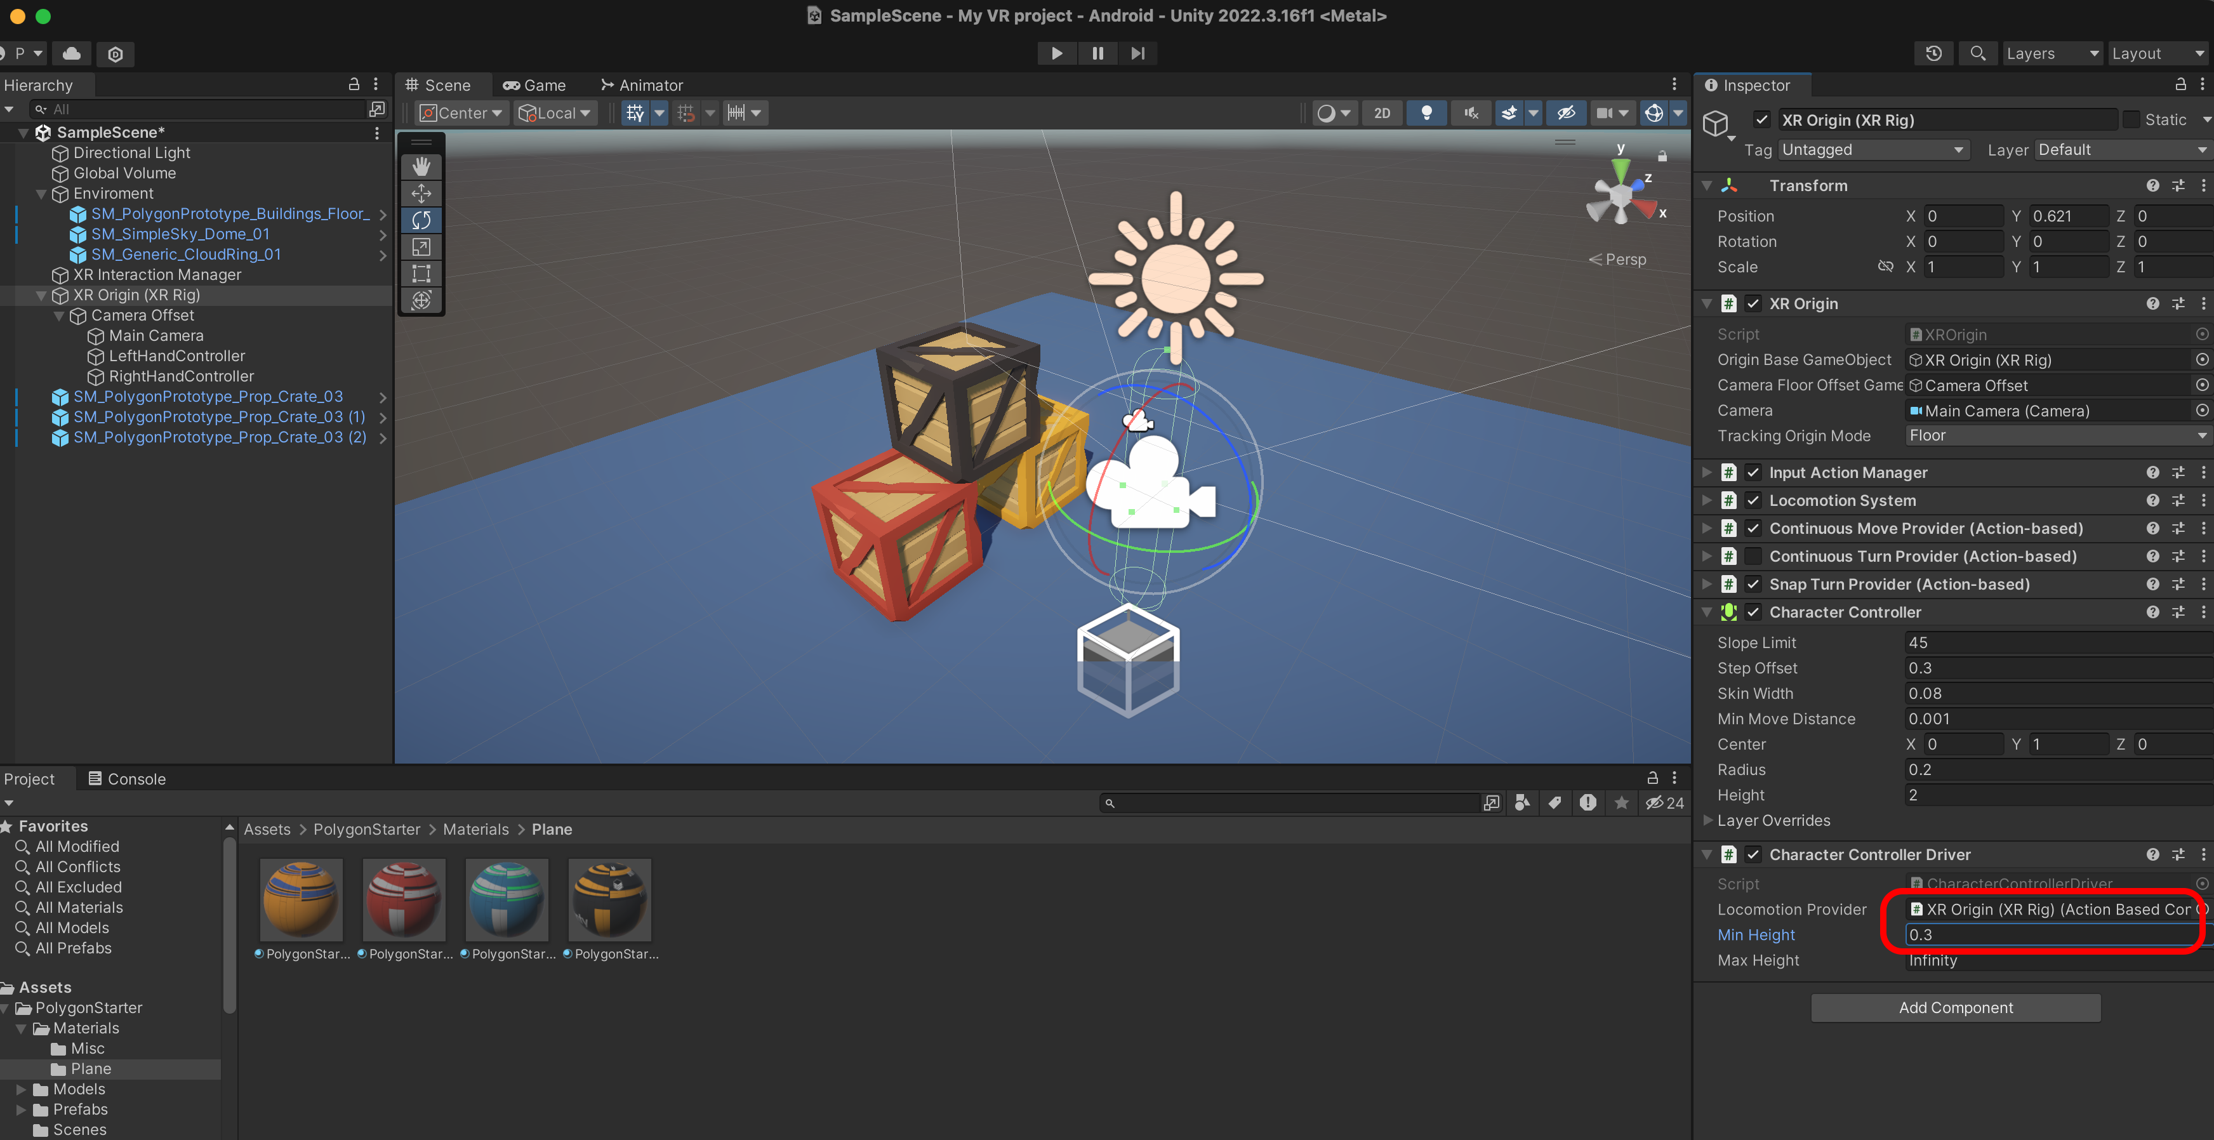Select the Hand view tool

(x=421, y=166)
